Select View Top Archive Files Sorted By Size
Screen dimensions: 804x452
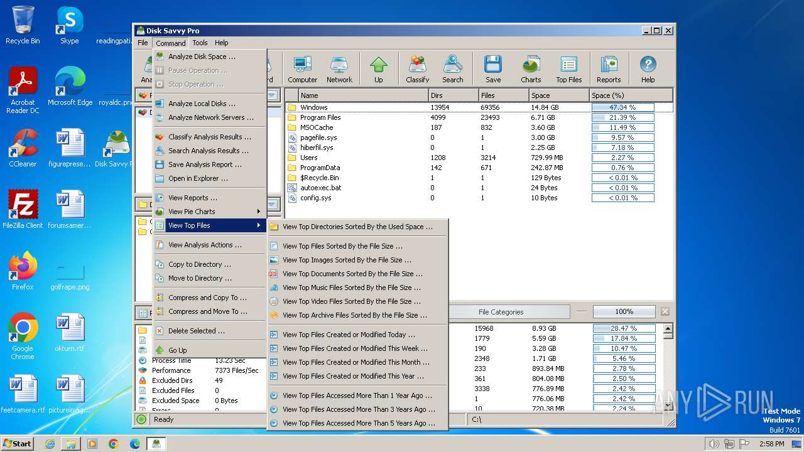[x=357, y=315]
